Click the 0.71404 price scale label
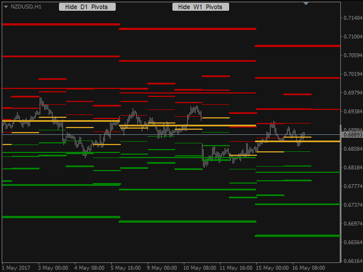 [x=353, y=18]
